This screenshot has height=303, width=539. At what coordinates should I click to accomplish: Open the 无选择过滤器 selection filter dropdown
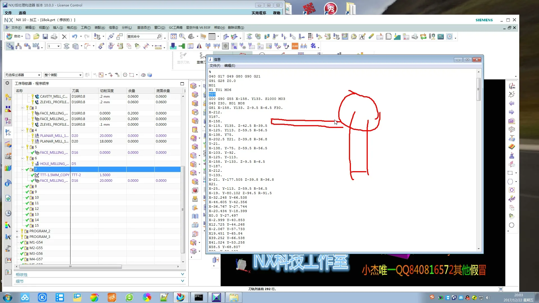pos(23,75)
